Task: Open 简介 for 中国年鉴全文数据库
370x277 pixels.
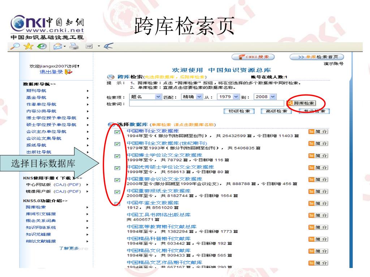Action: [318, 203]
